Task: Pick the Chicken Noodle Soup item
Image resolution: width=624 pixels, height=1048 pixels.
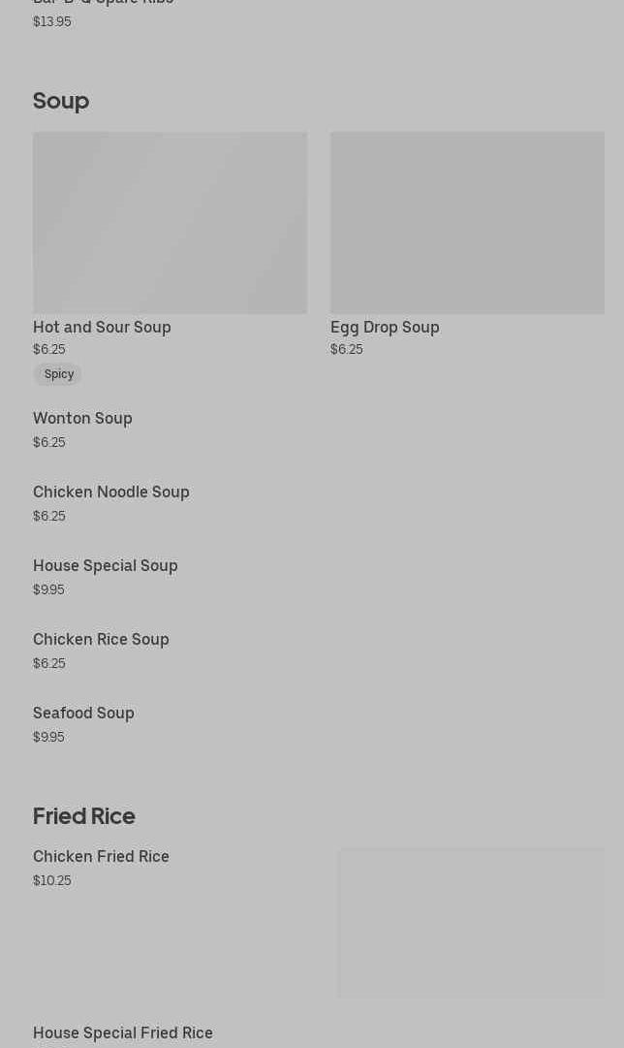Action: (111, 492)
